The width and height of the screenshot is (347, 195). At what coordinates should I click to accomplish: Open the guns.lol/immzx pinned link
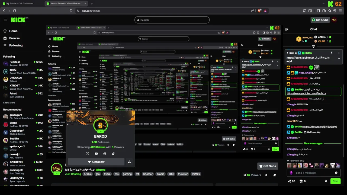(300, 58)
